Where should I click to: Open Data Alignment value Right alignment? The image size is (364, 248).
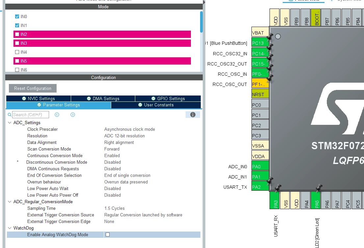tap(119, 142)
